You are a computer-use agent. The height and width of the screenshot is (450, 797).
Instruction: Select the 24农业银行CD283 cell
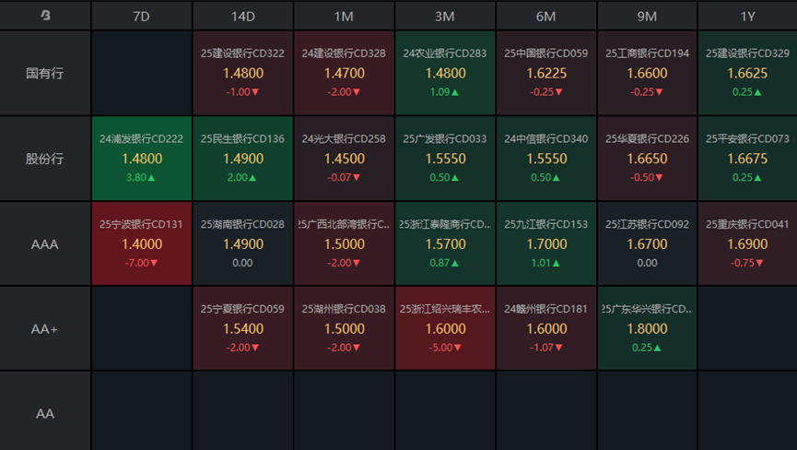pos(444,73)
